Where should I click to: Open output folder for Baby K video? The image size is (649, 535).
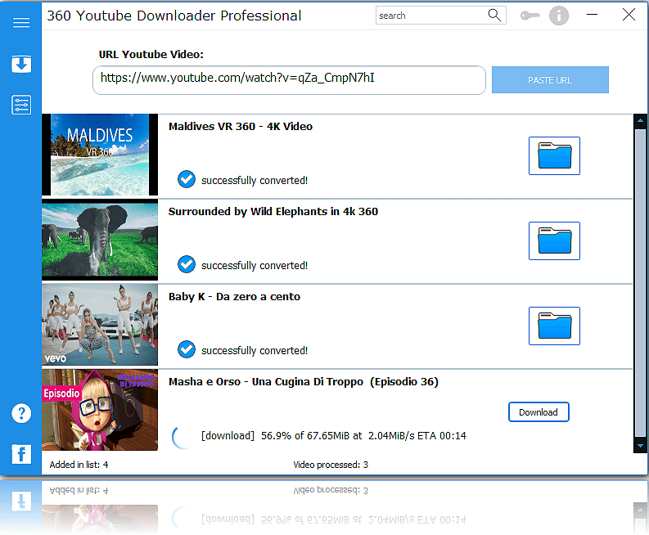click(x=554, y=326)
